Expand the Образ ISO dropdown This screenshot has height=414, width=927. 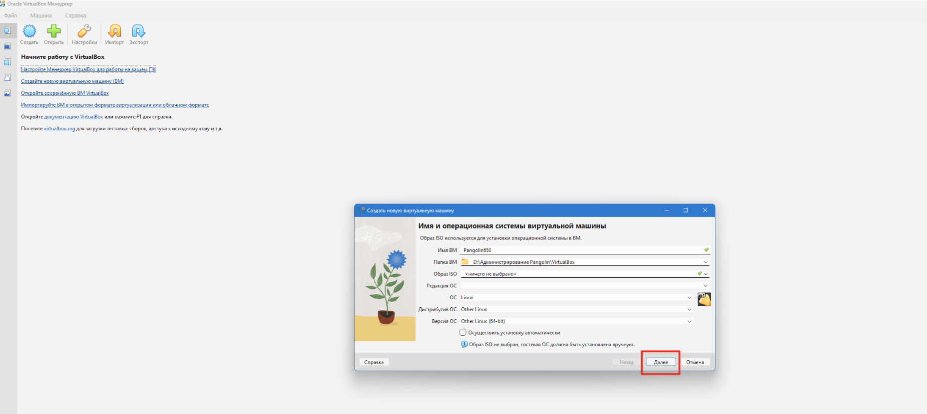[x=706, y=274]
